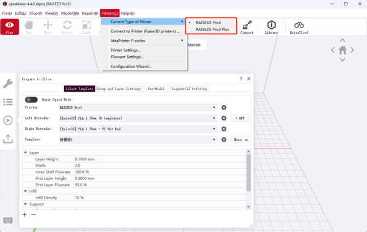Viewport: 367px width, 232px height.
Task: Open Filament Settings... menu entry
Action: [x=144, y=57]
